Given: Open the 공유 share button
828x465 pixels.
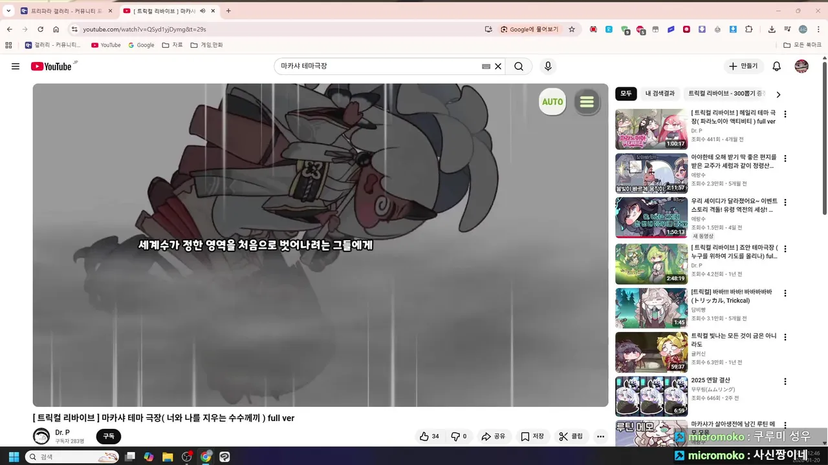Looking at the screenshot, I should (x=493, y=437).
